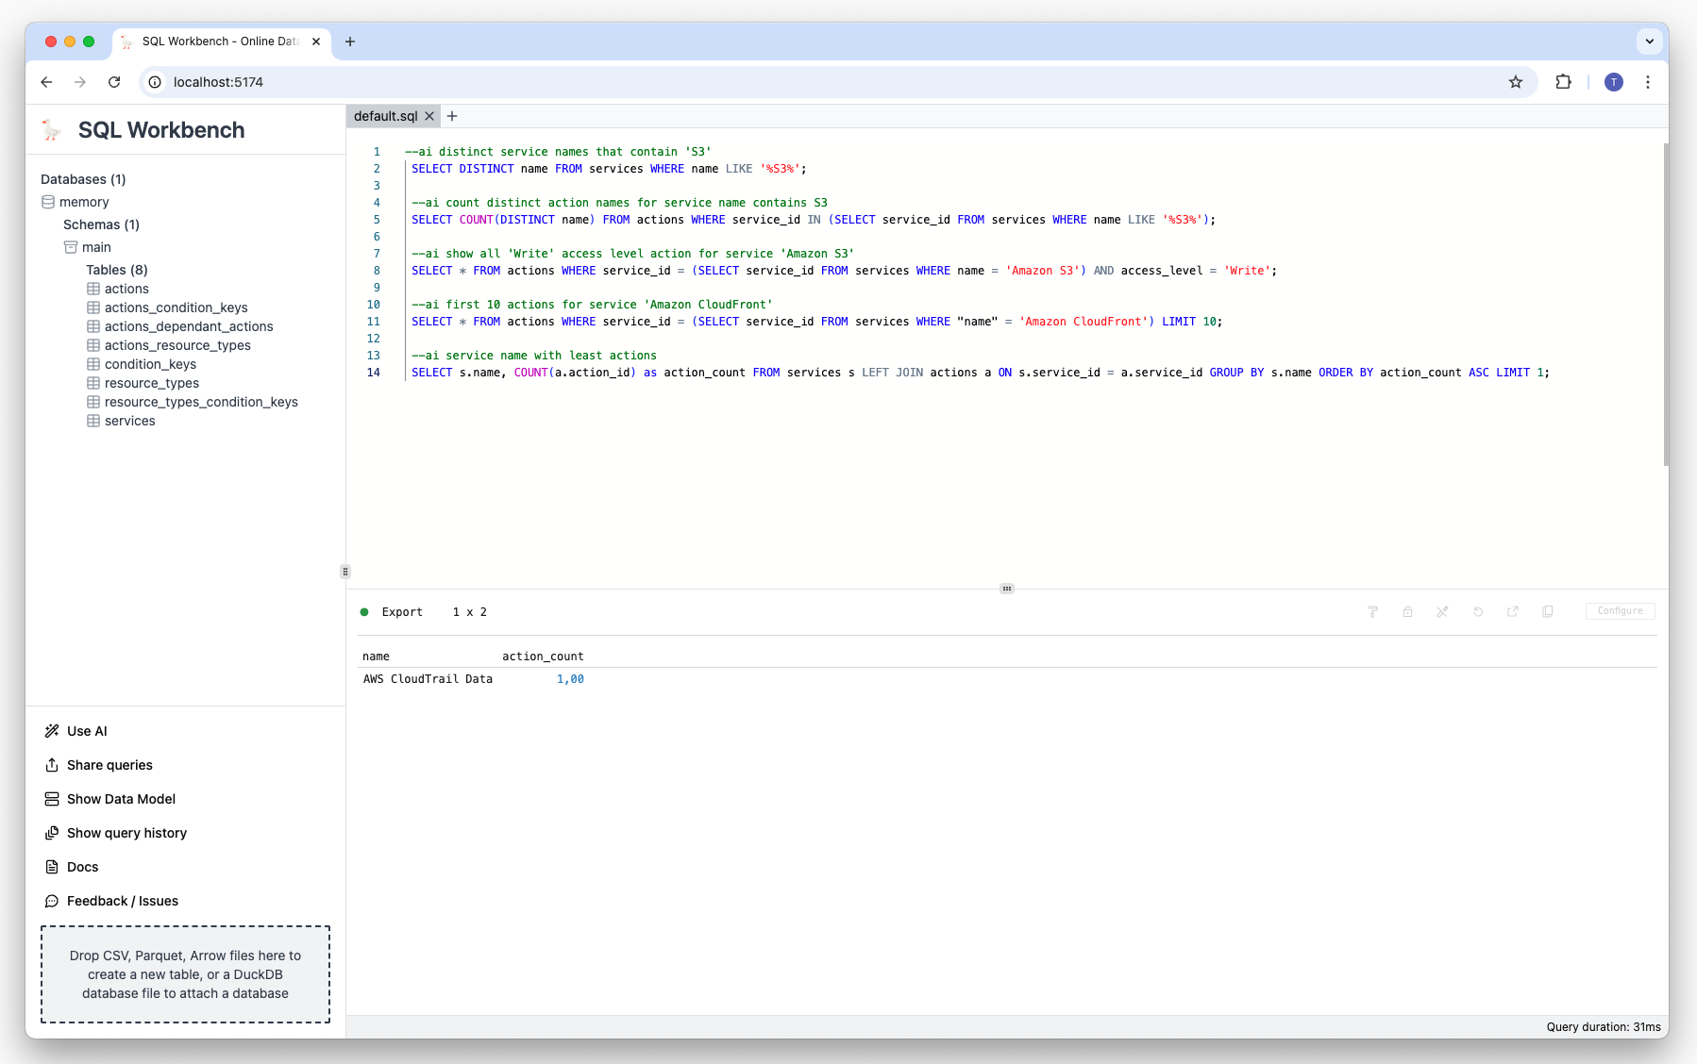The height and width of the screenshot is (1064, 1697).
Task: Copy results with the copy icon
Action: (1548, 611)
